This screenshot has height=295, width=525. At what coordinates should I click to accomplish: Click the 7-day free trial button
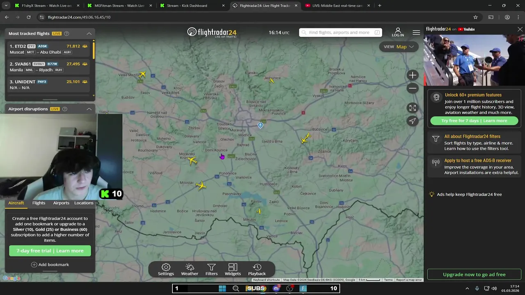50,251
